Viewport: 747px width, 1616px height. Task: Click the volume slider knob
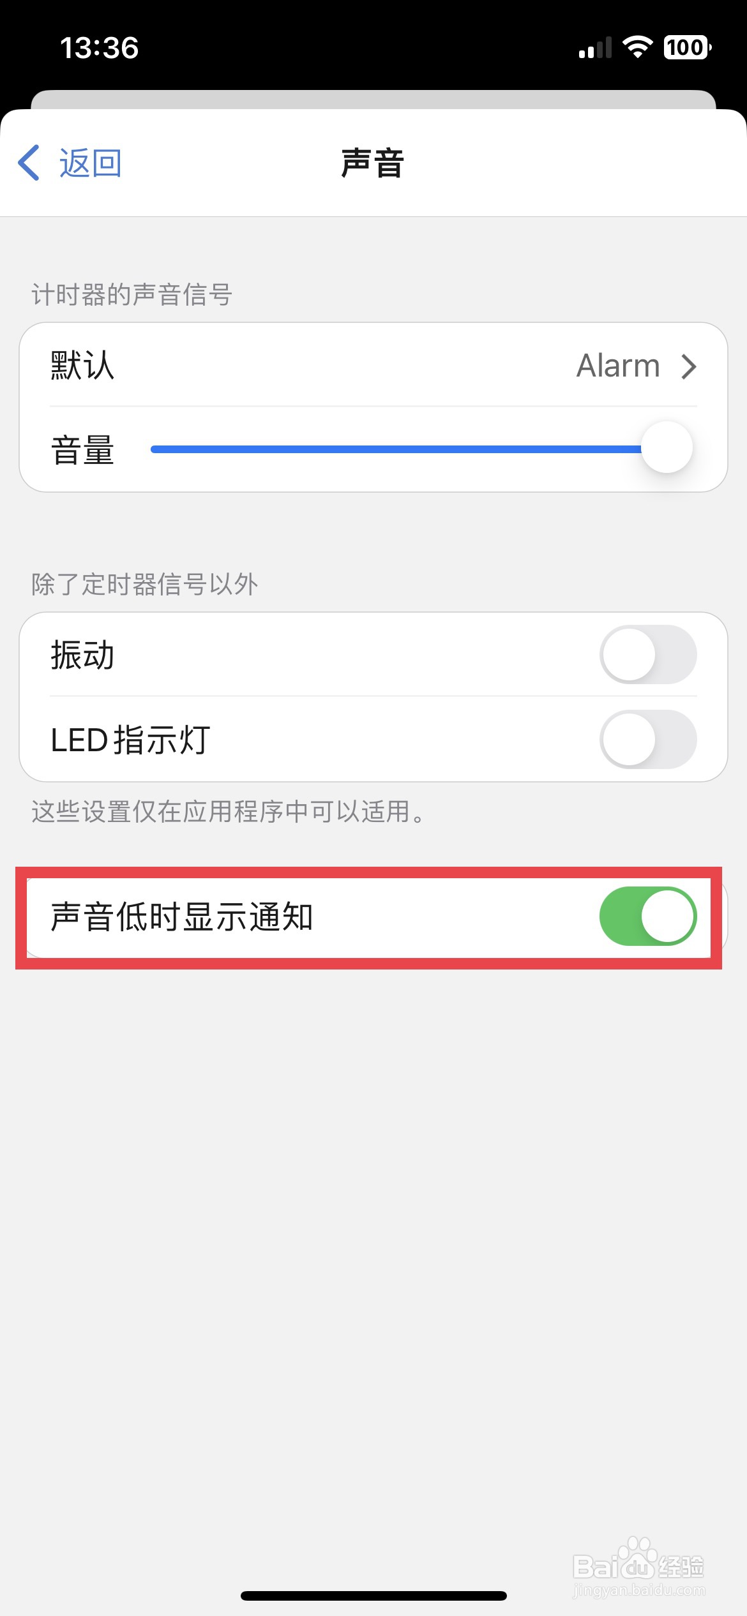667,447
